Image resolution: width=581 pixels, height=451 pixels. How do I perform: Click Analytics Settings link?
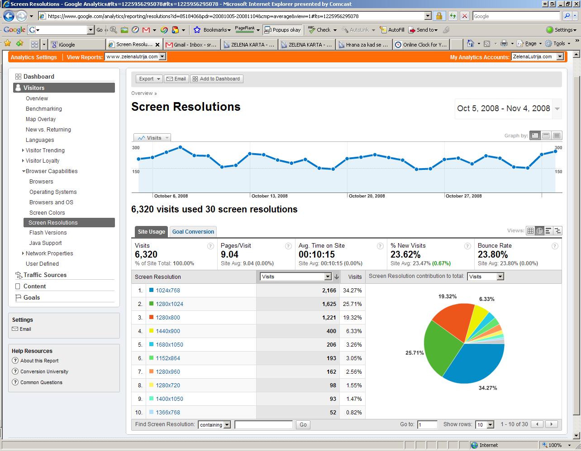pyautogui.click(x=33, y=57)
